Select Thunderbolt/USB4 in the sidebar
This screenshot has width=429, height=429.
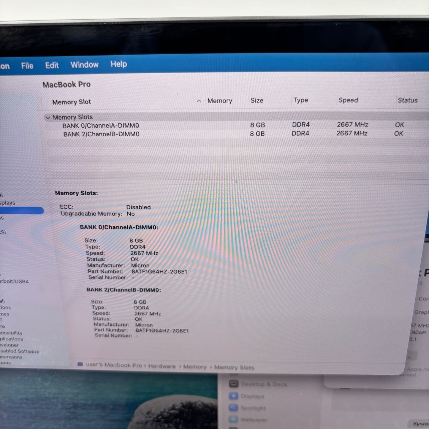pos(15,281)
